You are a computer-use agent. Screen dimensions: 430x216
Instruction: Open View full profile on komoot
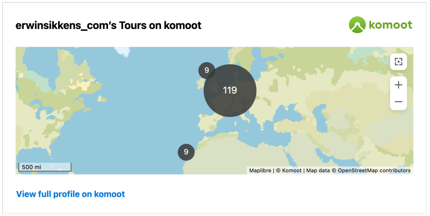click(70, 194)
